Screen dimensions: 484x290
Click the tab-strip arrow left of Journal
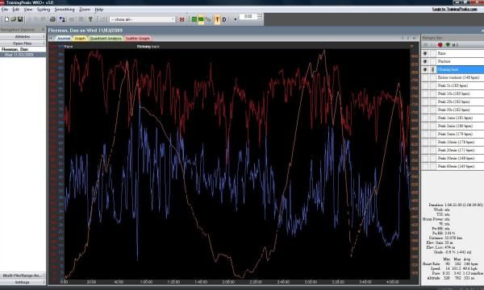(51, 38)
